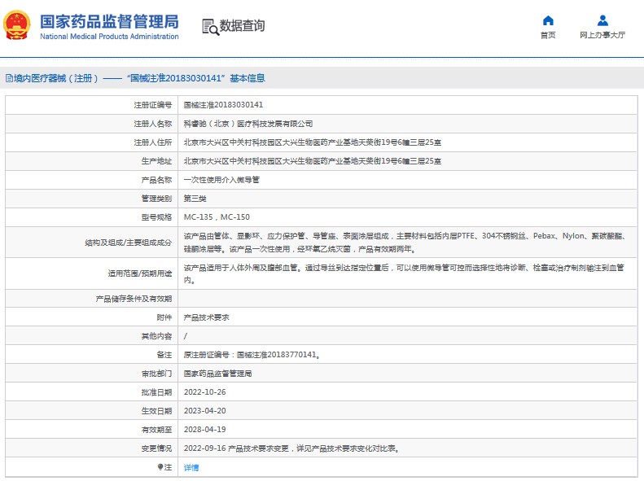The image size is (644, 481).
Task: Click the 生产地址 address value
Action: point(312,161)
